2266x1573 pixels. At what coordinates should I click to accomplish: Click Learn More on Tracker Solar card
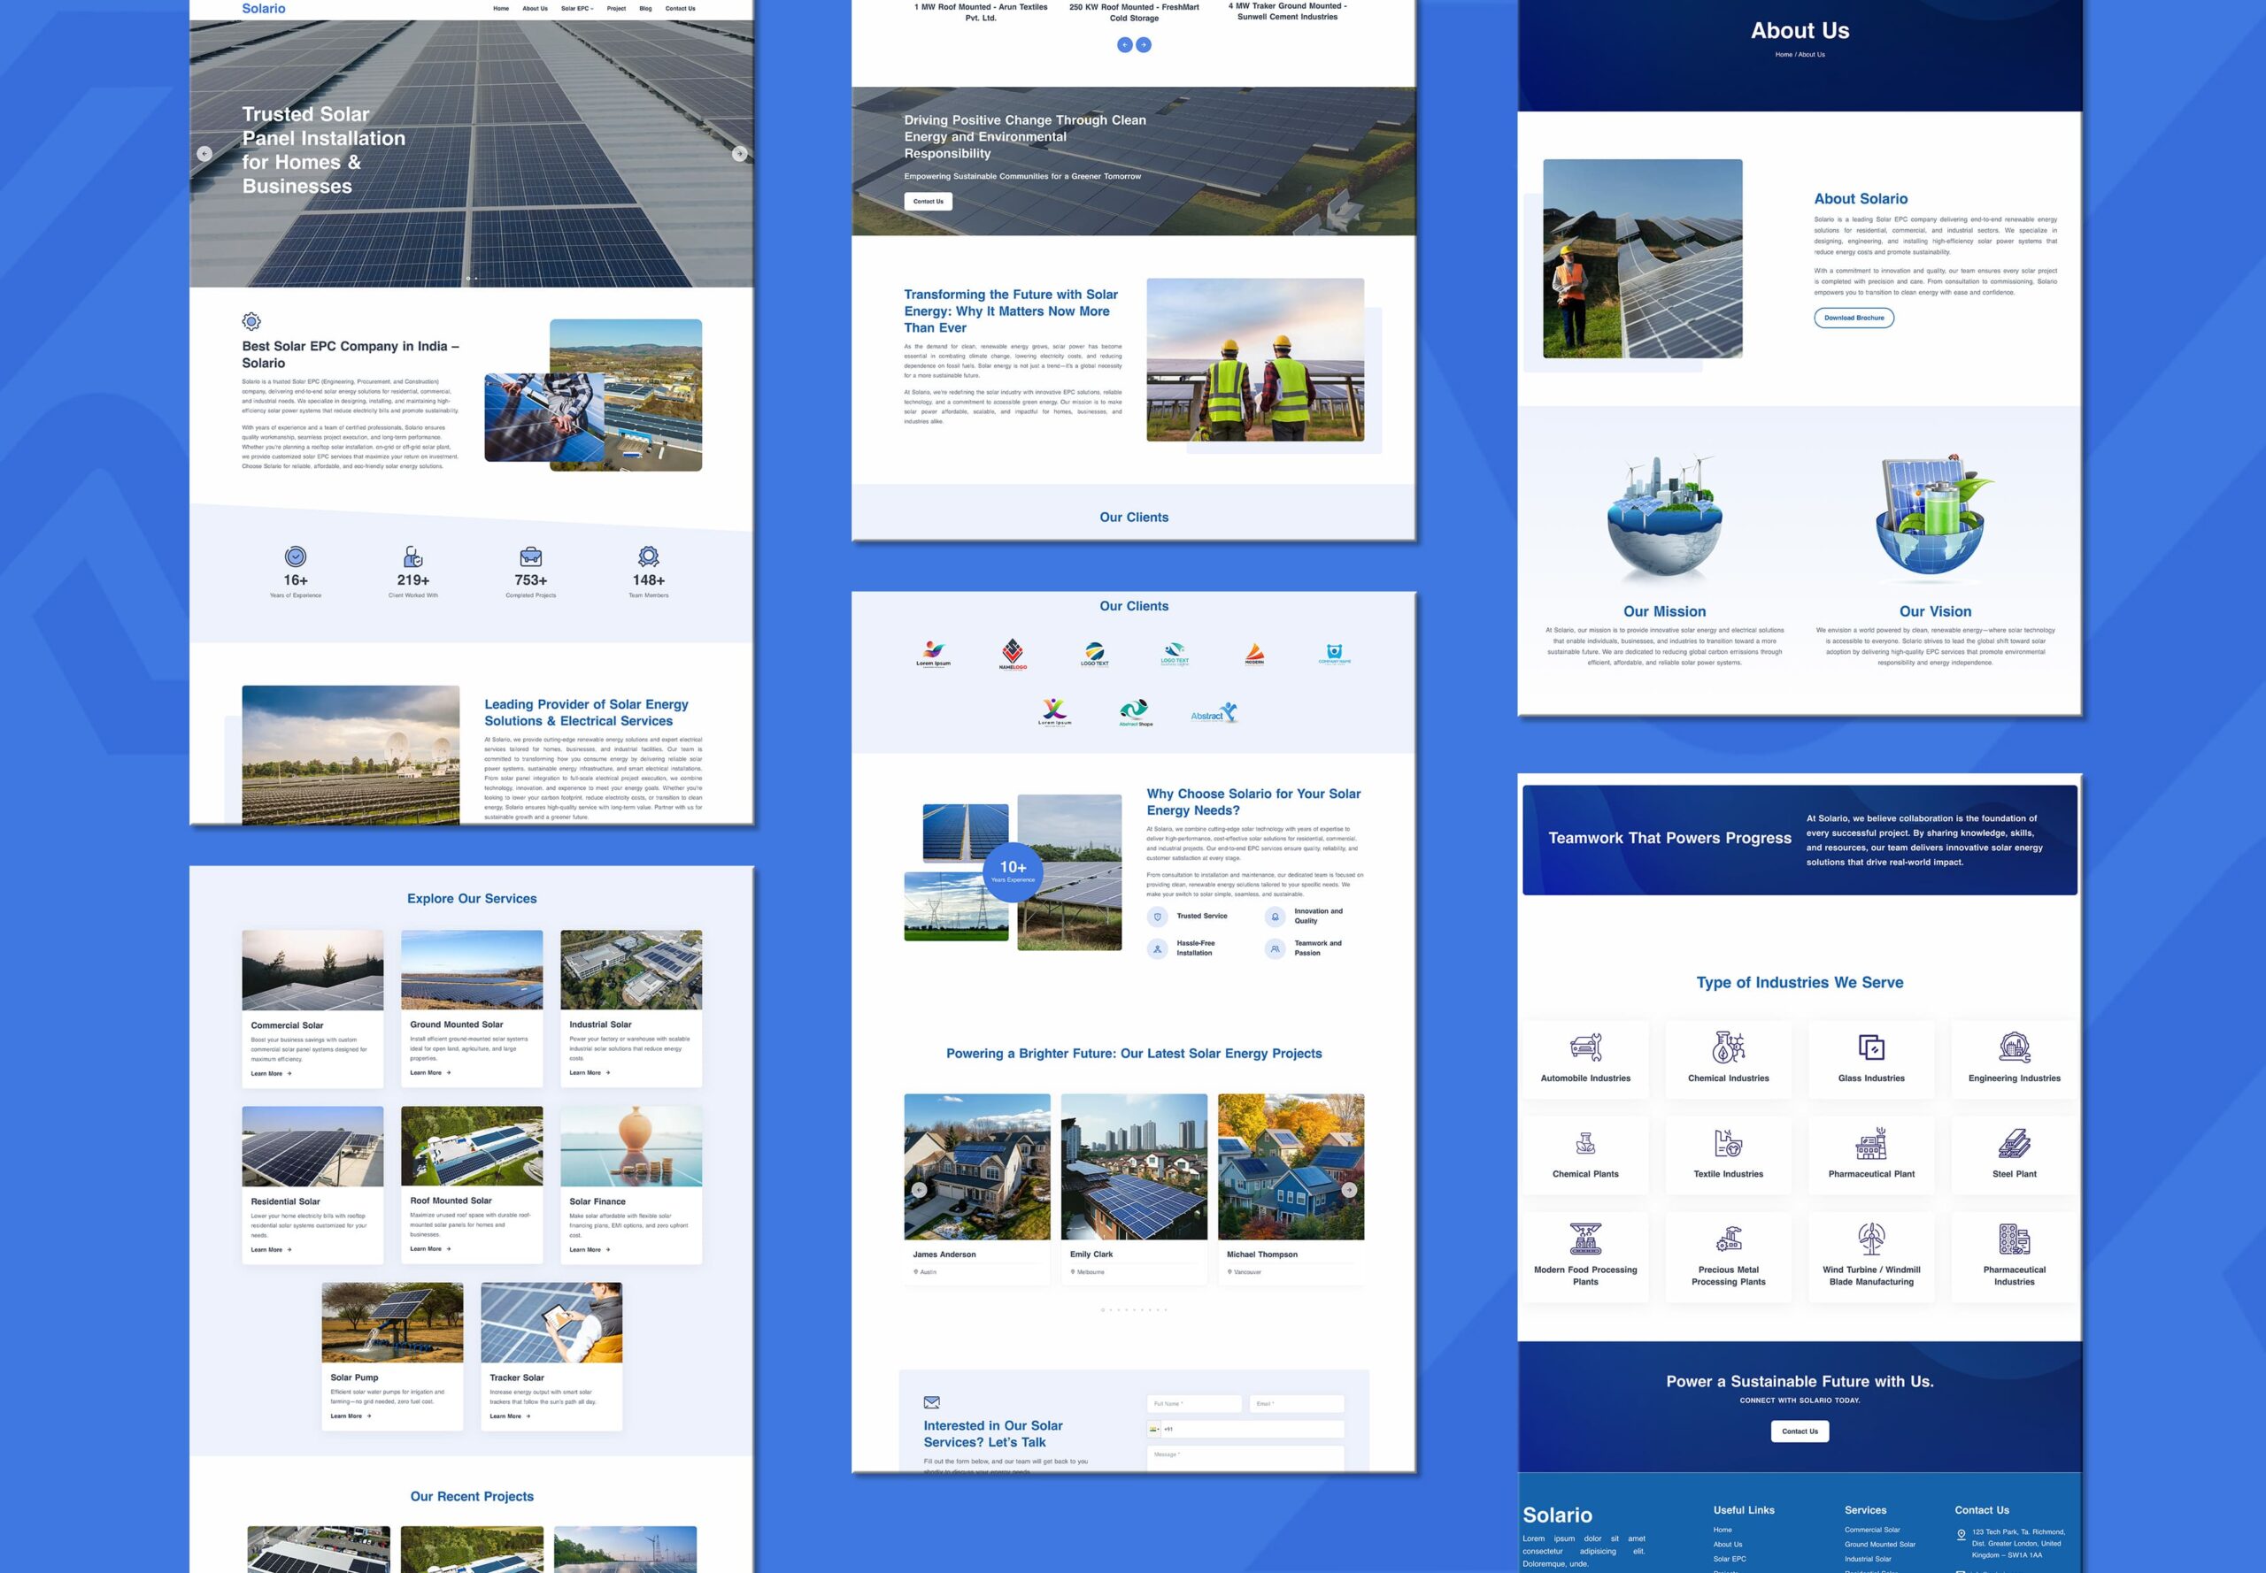pyautogui.click(x=510, y=1416)
